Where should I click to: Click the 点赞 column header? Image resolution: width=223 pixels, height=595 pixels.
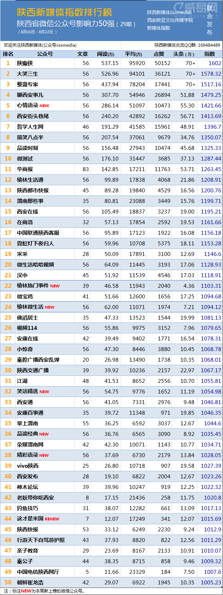click(x=159, y=54)
